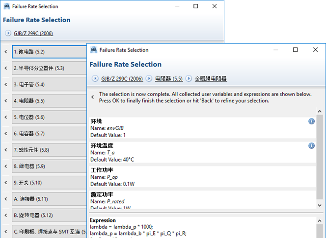Click MA app icon in back window title bar
This screenshot has width=326, height=238.
coord(7,6)
